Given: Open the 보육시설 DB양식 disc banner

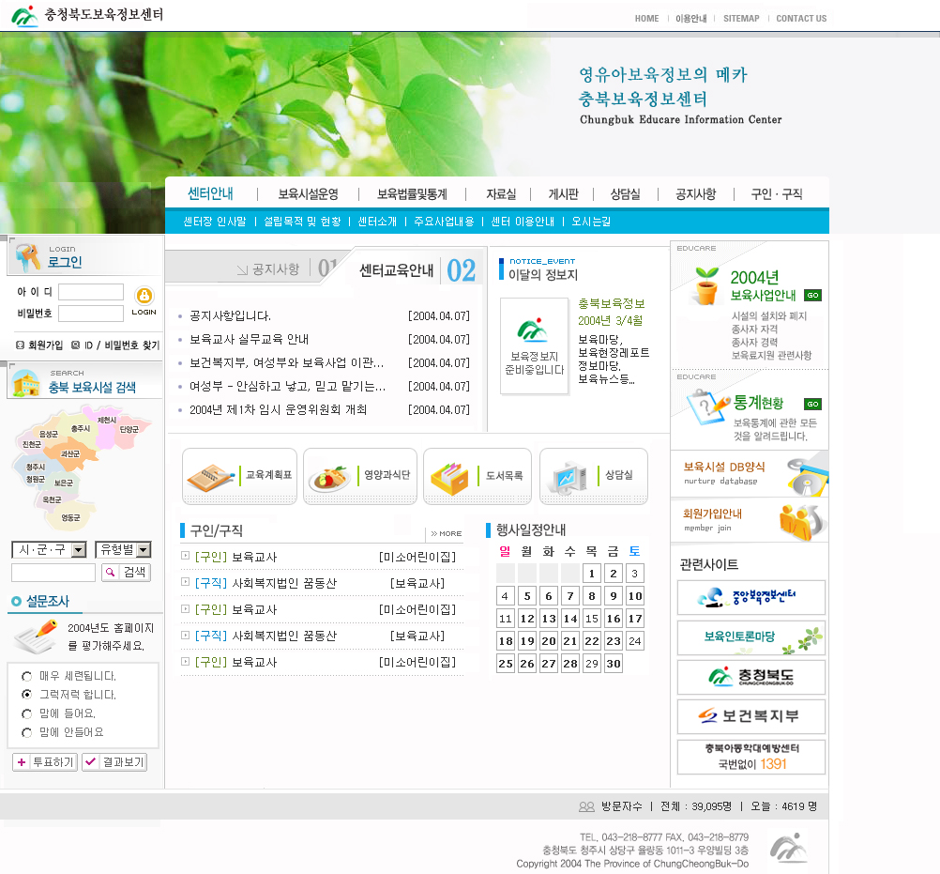Looking at the screenshot, I should (x=750, y=473).
